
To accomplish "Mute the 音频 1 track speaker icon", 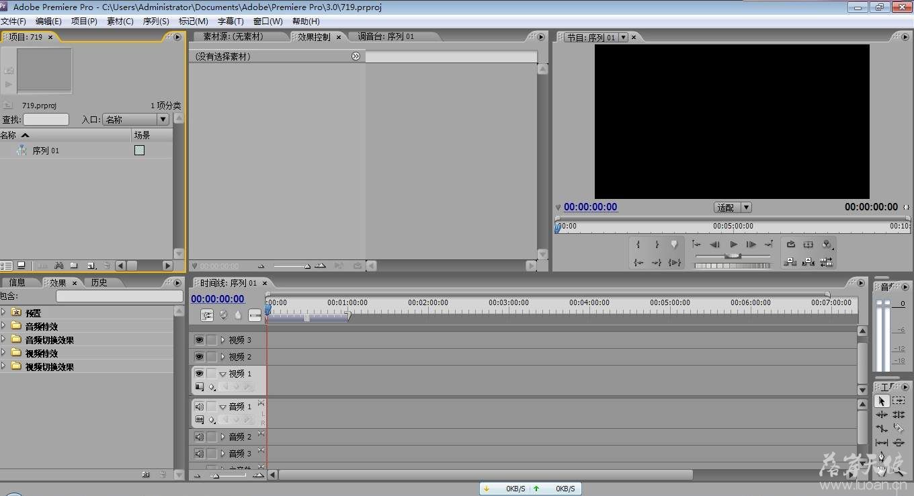I will coord(199,407).
